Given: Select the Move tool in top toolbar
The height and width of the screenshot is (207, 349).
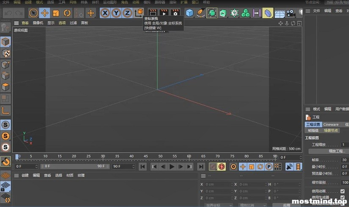Looking at the screenshot, I should click(45, 13).
